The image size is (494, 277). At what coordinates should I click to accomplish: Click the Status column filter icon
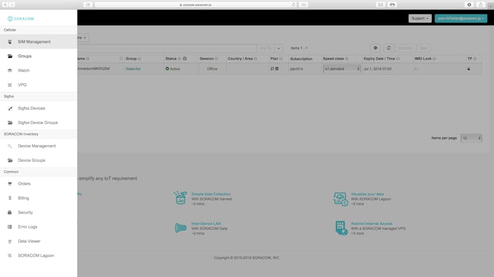185,59
